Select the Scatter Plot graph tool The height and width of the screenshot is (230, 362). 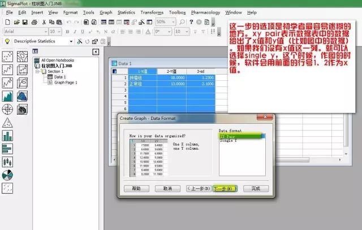tap(7, 57)
